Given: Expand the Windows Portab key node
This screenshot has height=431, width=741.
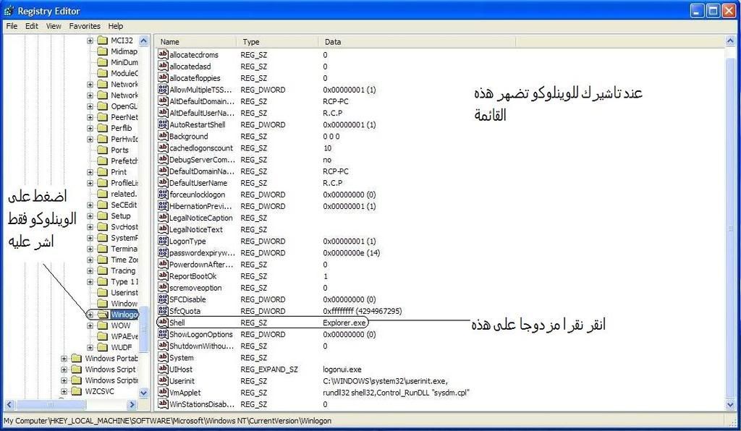Looking at the screenshot, I should click(x=64, y=358).
